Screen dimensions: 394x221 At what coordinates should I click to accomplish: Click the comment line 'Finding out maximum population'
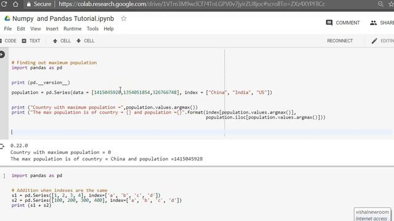(54, 63)
